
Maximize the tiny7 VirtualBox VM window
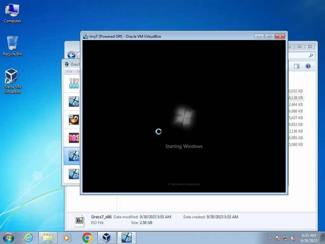[269, 36]
